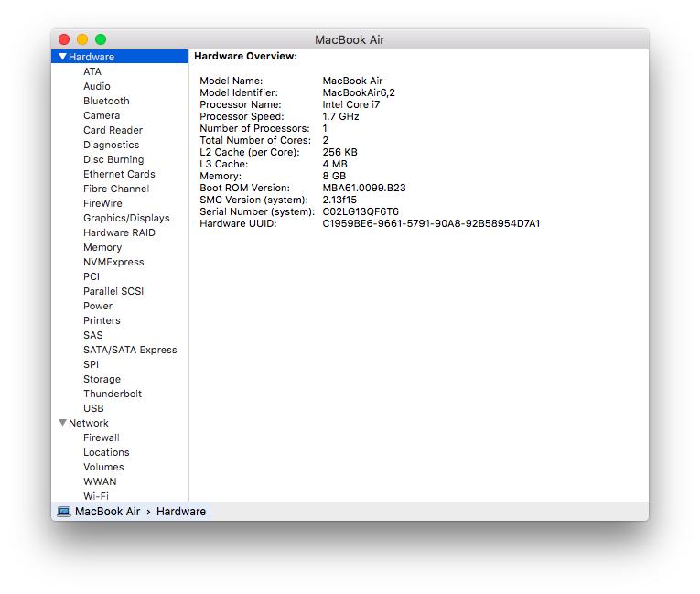Open the Power information section
The width and height of the screenshot is (700, 594).
(x=98, y=306)
